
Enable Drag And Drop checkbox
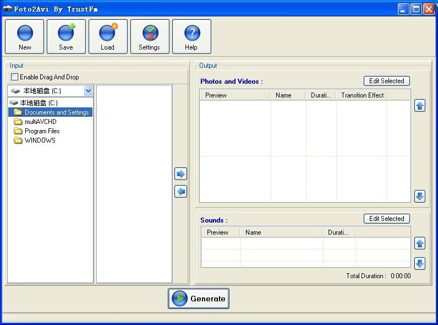pos(15,77)
